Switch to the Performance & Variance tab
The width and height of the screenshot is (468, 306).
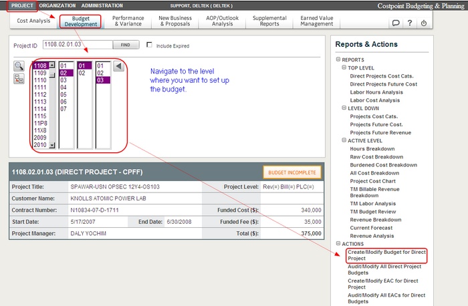point(128,21)
